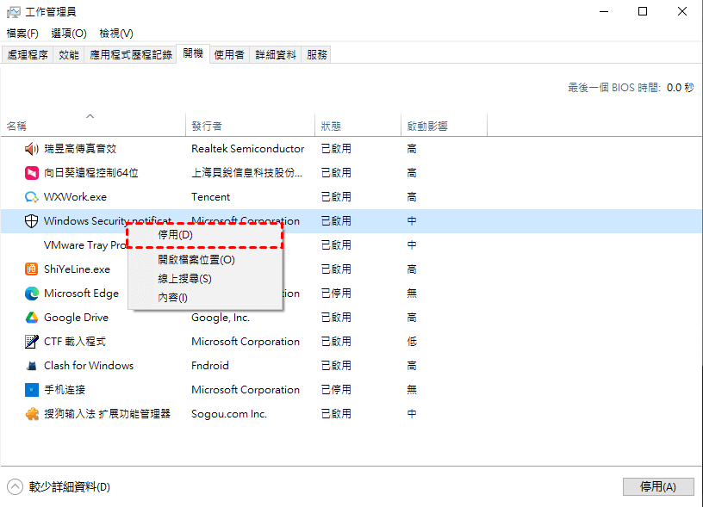
Task: Click the Sunlogin remote control app icon
Action: point(31,173)
